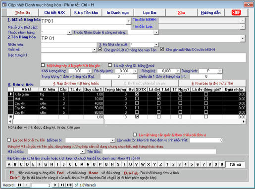Click Hạn mức tồn kho value field
The width and height of the screenshot is (255, 189).
(206, 140)
